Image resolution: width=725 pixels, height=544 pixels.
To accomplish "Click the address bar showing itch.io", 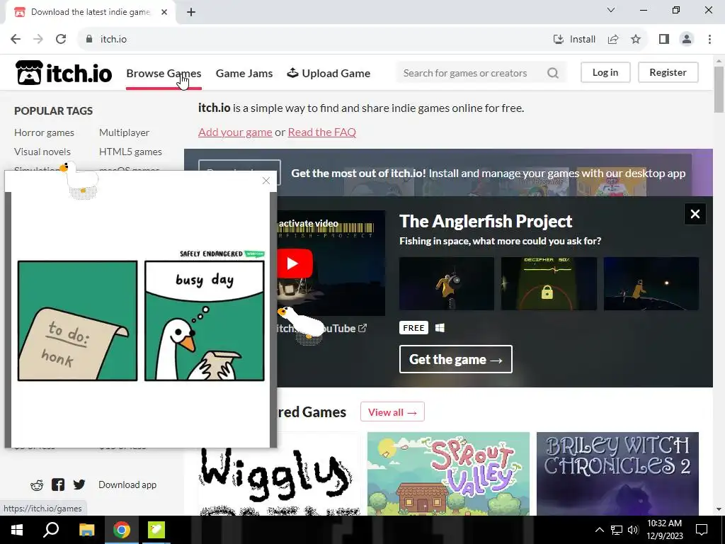I will pos(314,39).
